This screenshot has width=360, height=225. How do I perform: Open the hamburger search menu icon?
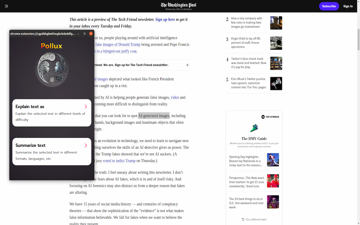point(6,6)
